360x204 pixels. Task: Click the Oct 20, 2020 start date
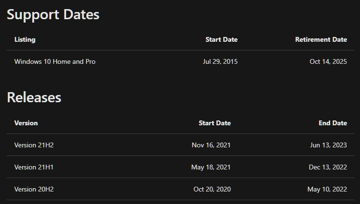212,189
